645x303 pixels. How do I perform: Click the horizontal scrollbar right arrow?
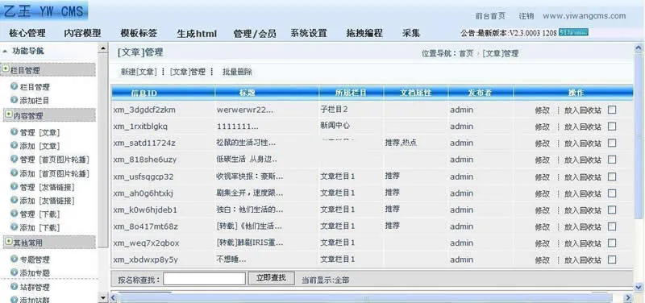tap(628, 297)
